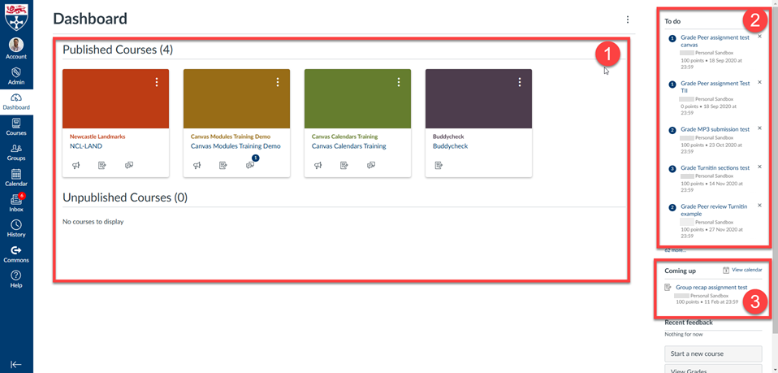Open assignments for Canvas Modules Training Demo
This screenshot has height=373, width=778.
[x=223, y=166]
